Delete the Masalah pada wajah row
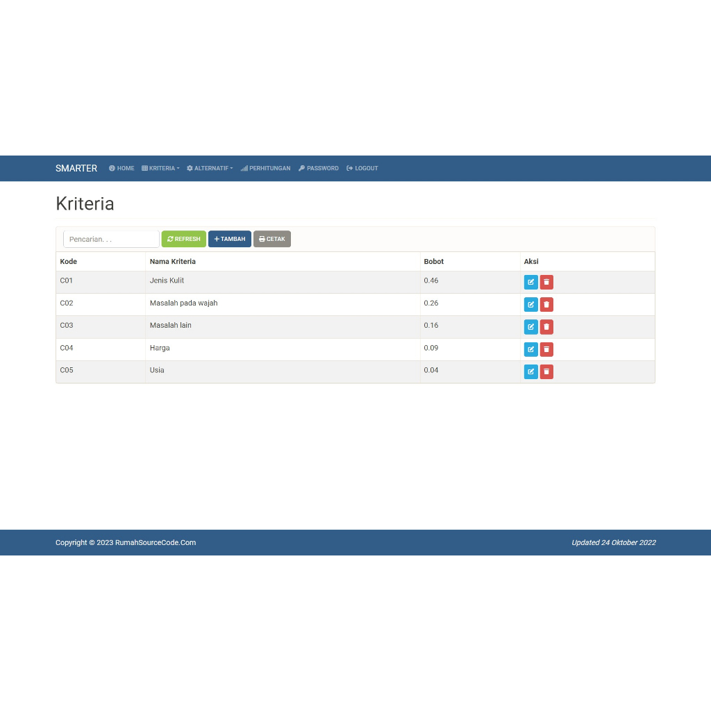 [546, 304]
